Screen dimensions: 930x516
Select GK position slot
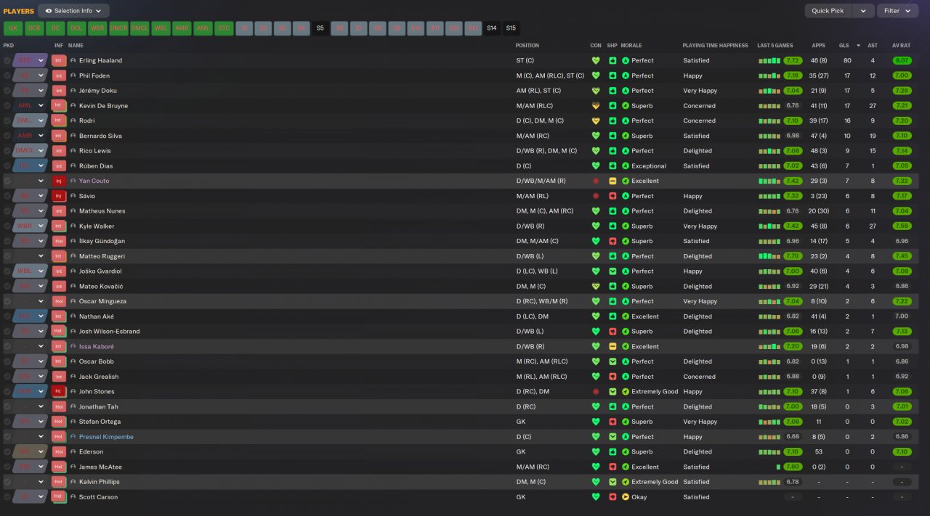point(13,28)
